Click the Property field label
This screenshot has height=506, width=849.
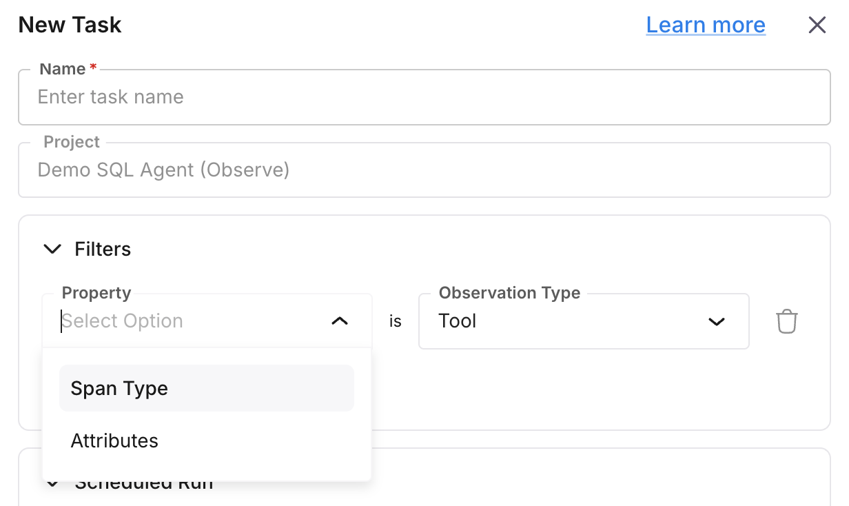[96, 293]
